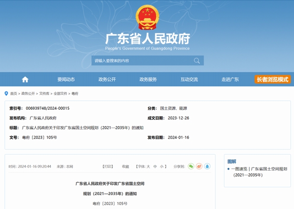Set font size to 小 (small)
Screen dimensions: 294x209
coord(161,166)
